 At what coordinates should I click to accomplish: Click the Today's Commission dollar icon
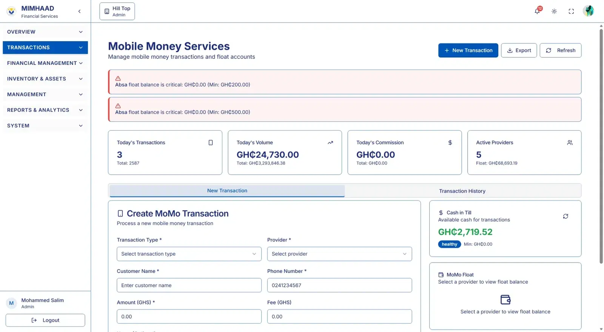(450, 143)
